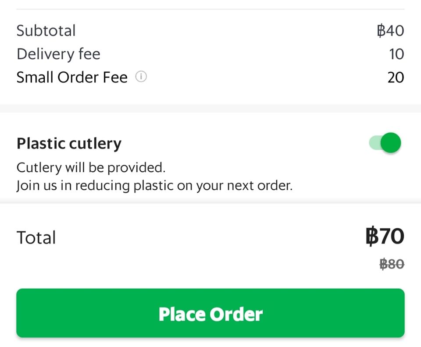Select the Small Order Fee label
The height and width of the screenshot is (347, 421).
[x=72, y=77]
